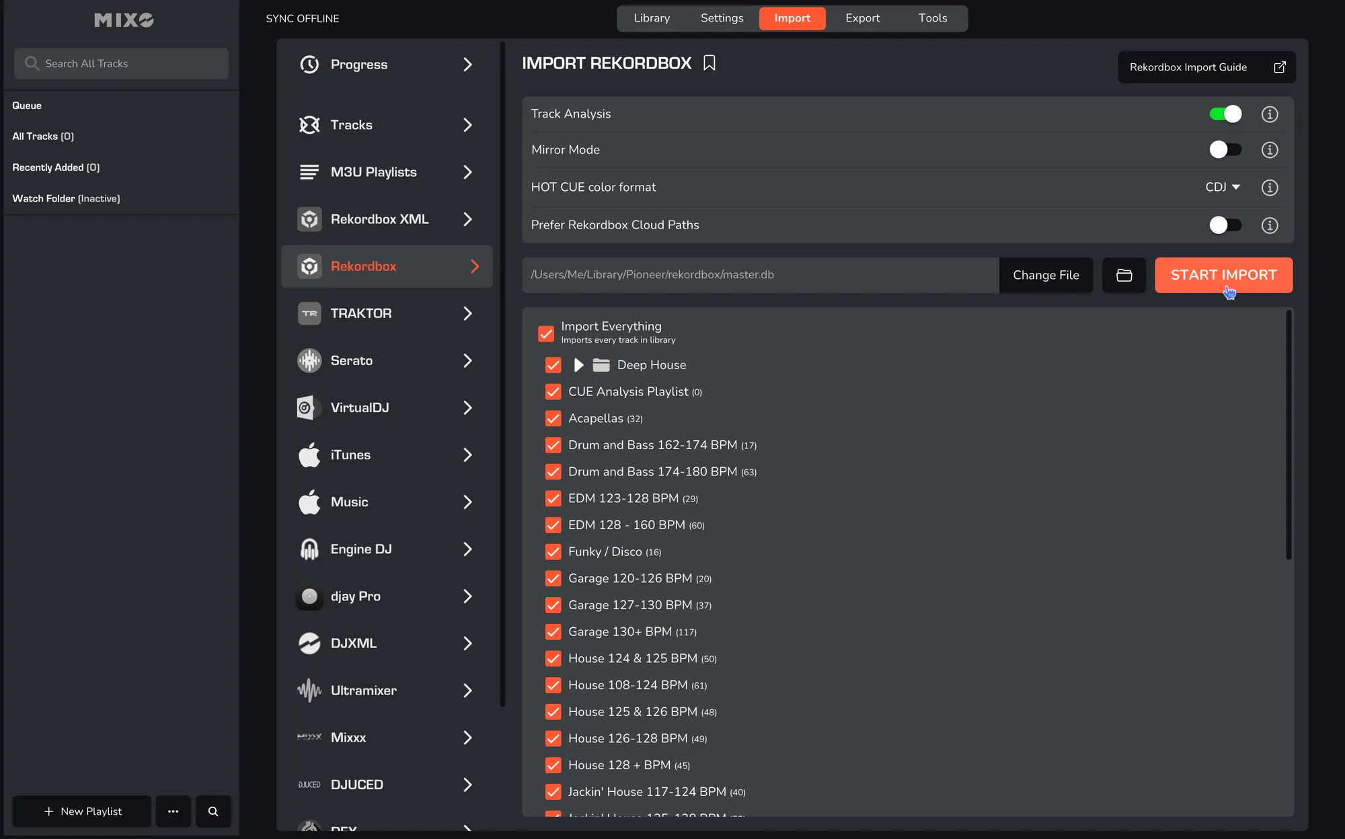Click the Track Analysis info icon

pyautogui.click(x=1269, y=114)
